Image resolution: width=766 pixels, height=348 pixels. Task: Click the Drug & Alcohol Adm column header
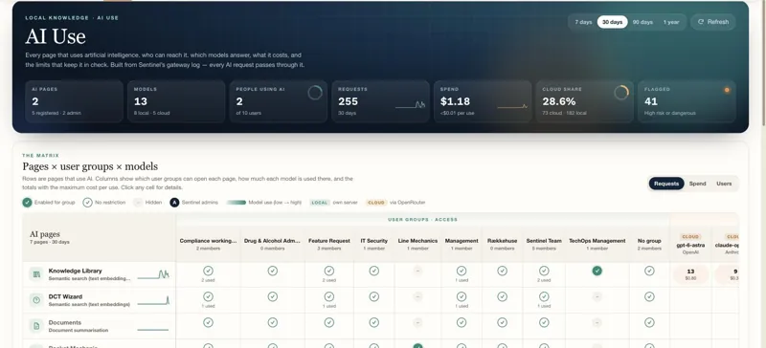pyautogui.click(x=273, y=244)
